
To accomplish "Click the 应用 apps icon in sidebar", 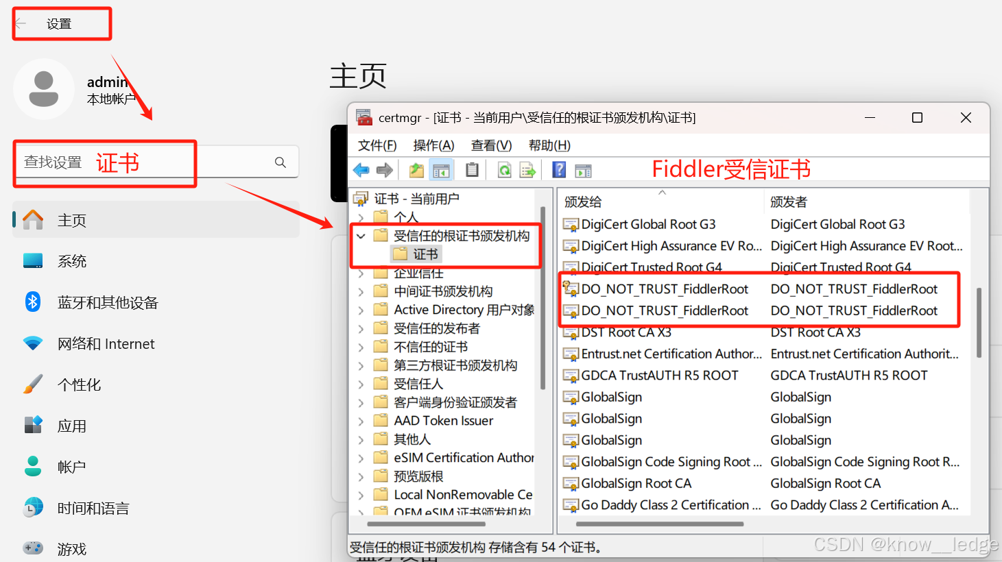I will coord(33,425).
